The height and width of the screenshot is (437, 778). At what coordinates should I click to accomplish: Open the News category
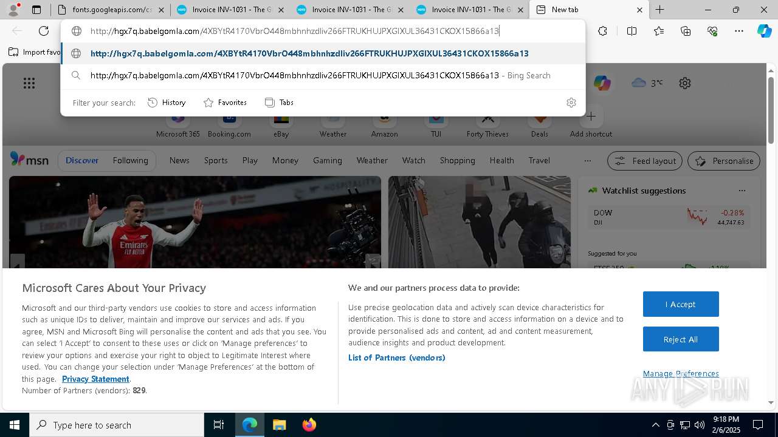point(179,160)
